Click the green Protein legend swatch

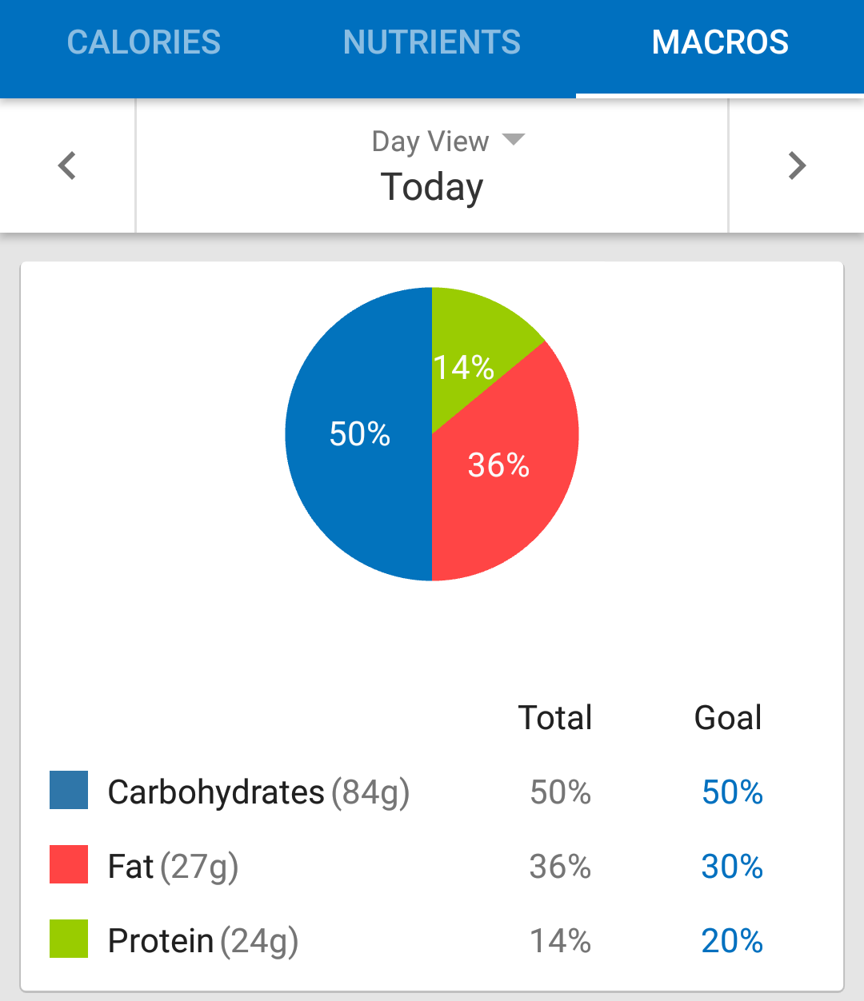click(x=69, y=939)
